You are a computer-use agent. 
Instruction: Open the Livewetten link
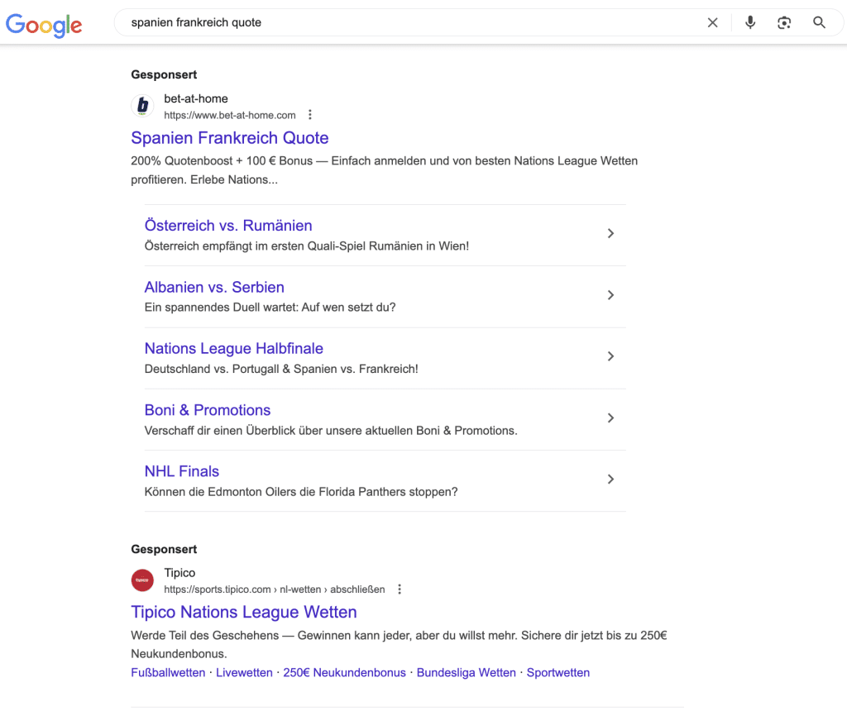[244, 672]
